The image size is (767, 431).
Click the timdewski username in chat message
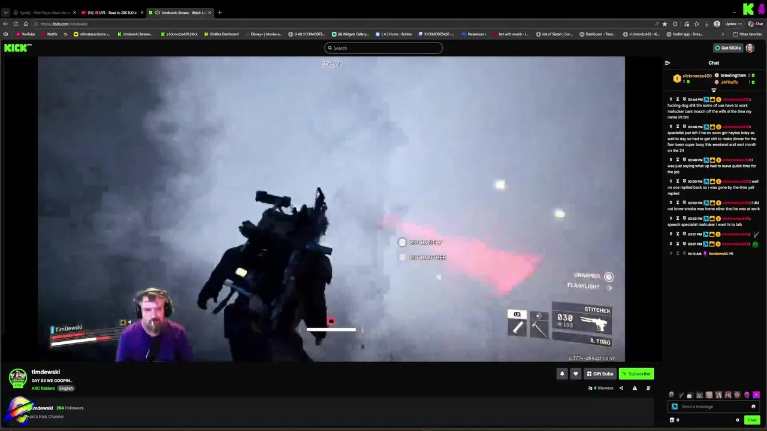pos(718,254)
